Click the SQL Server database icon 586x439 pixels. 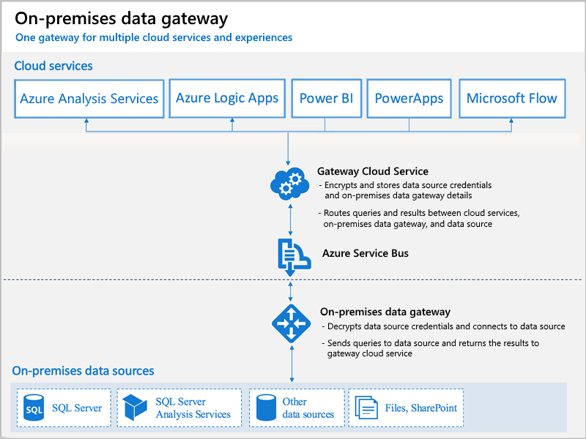tap(33, 408)
